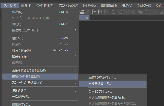This screenshot has height=106, width=164.
Task: Click 別名で保存(A) to save as
Action: click(23, 50)
